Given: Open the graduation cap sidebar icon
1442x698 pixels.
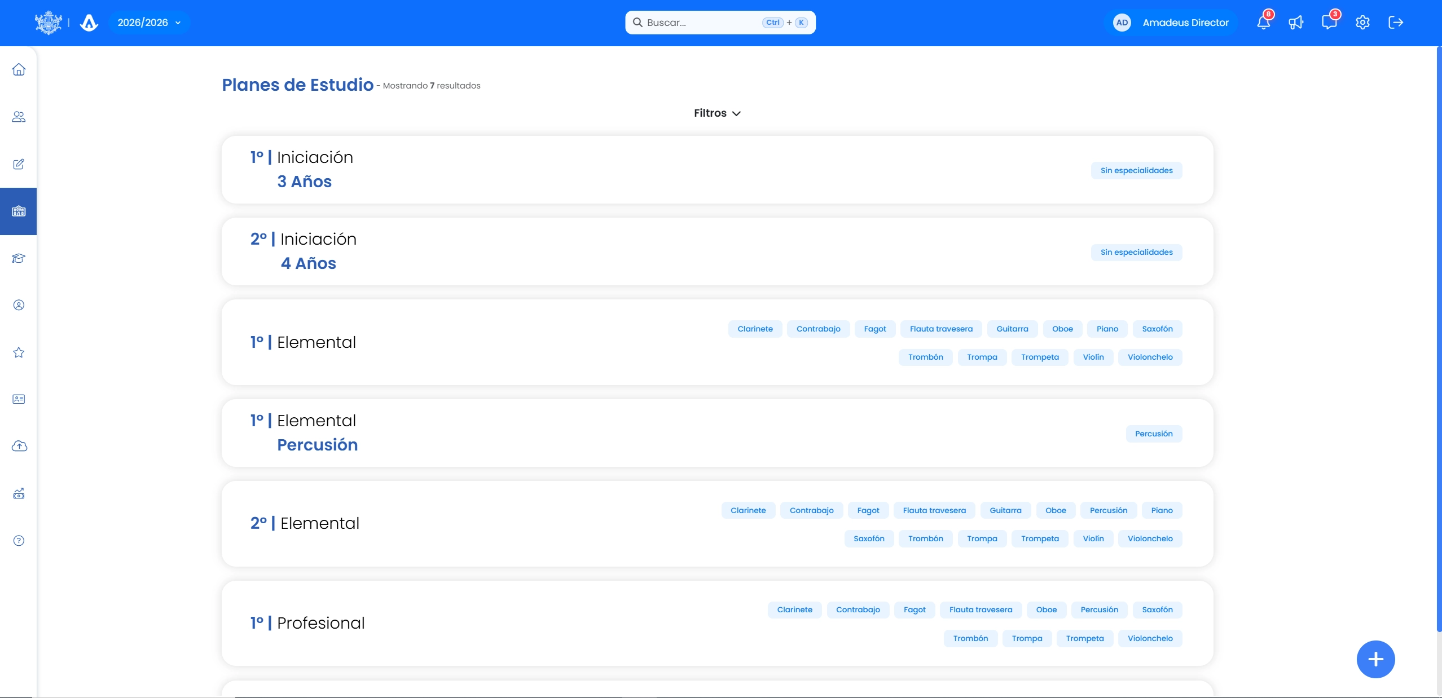Looking at the screenshot, I should [x=19, y=258].
